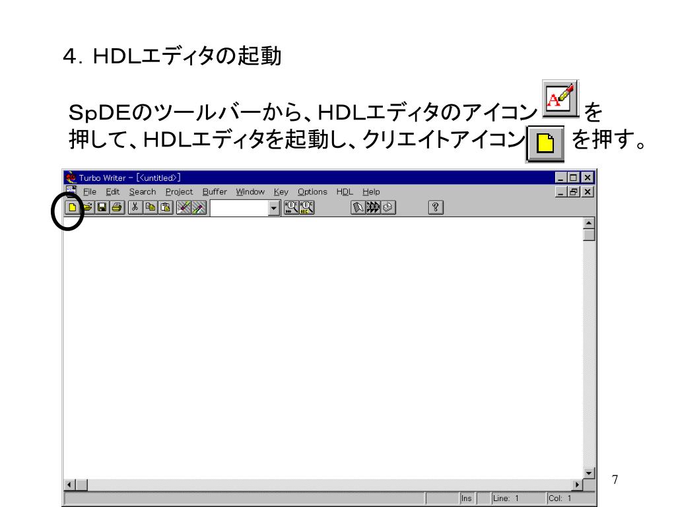Open a file with the folder icon

(86, 208)
